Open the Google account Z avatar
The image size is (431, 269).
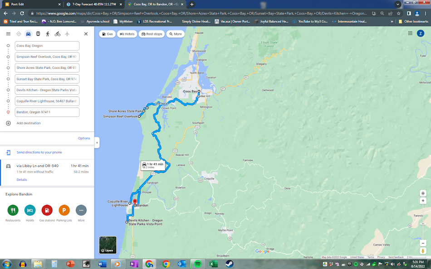click(x=420, y=34)
